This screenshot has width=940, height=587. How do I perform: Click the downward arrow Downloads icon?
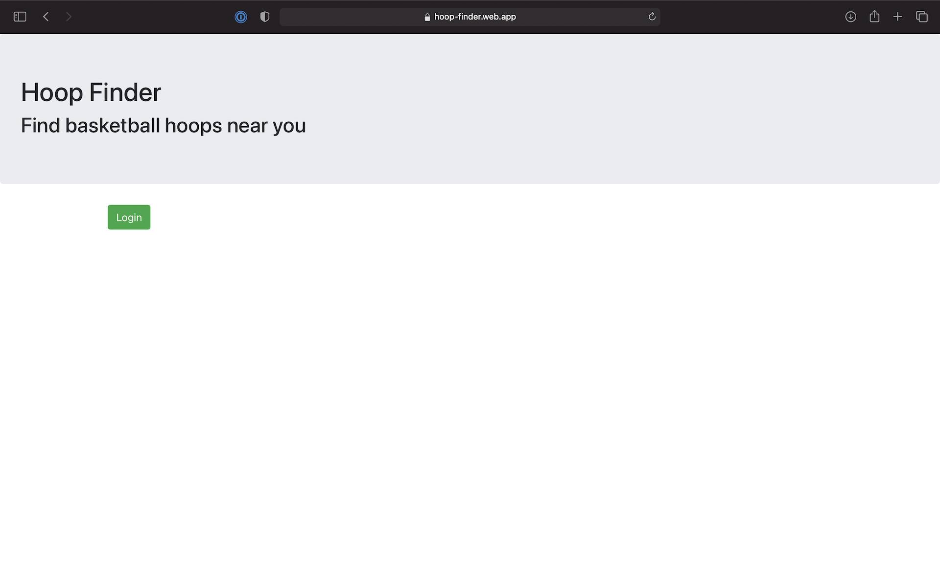coord(850,17)
